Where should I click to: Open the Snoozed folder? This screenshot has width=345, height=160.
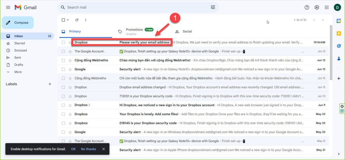click(27, 50)
